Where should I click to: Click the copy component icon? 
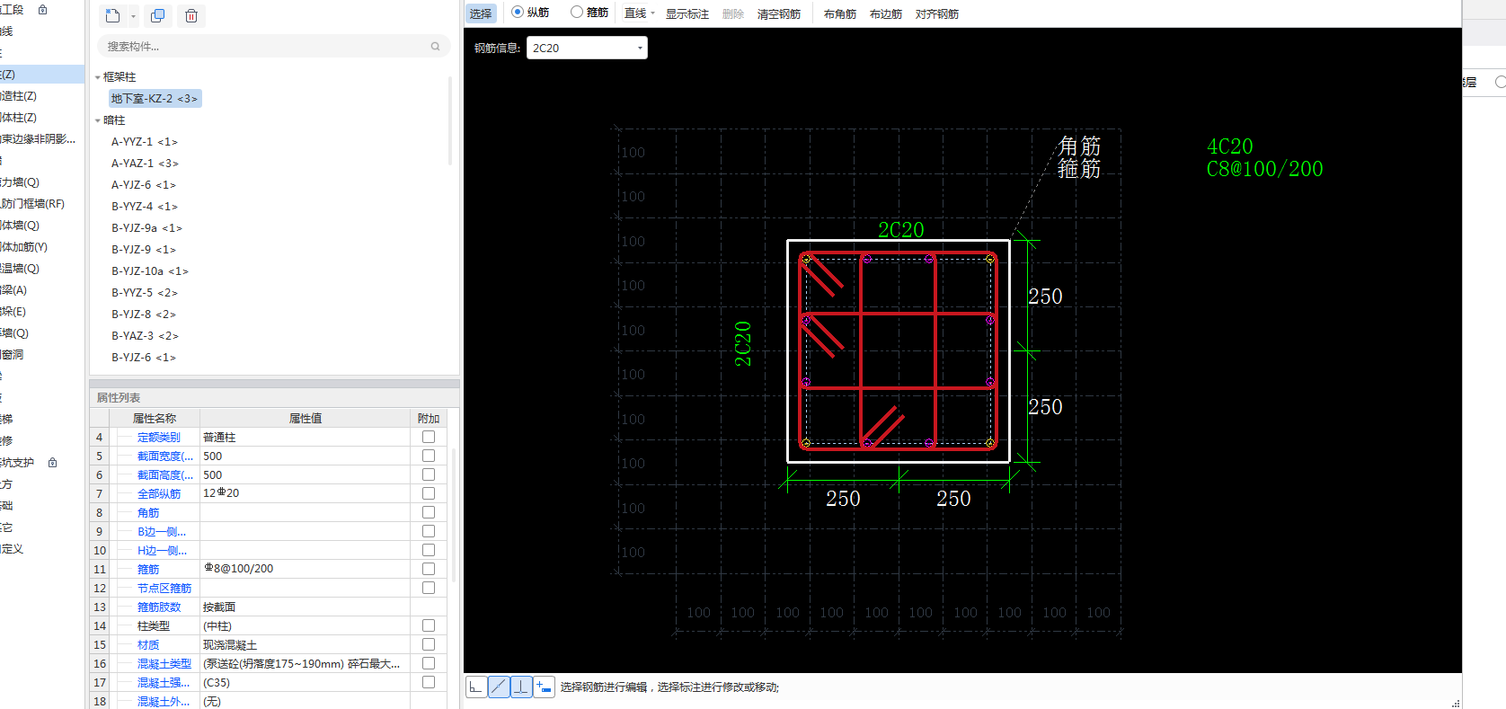157,15
